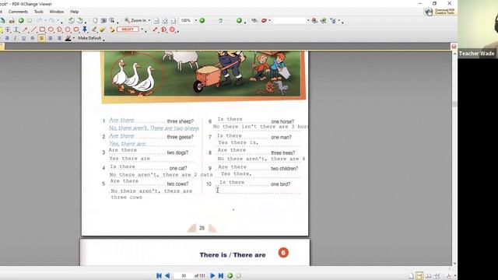Click the printer icon in top toolbar
This screenshot has height=280, width=498.
(x=12, y=20)
